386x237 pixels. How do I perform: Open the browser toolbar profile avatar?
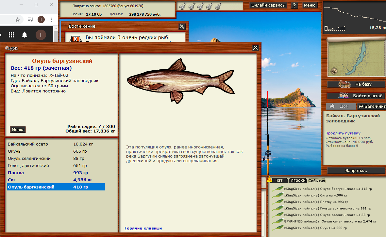coord(41,19)
